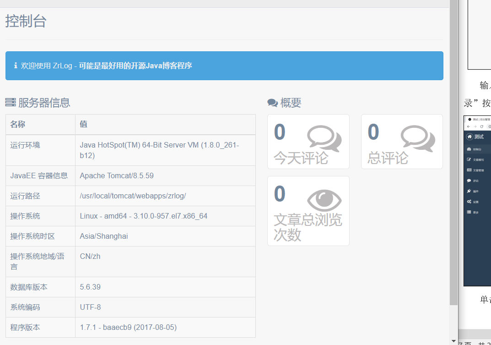Select the Linux - amd64 kernel value
Viewport: 491px width, 345px height.
143,216
